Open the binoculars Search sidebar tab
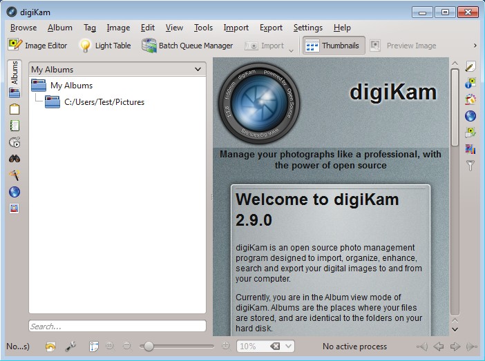 point(15,158)
